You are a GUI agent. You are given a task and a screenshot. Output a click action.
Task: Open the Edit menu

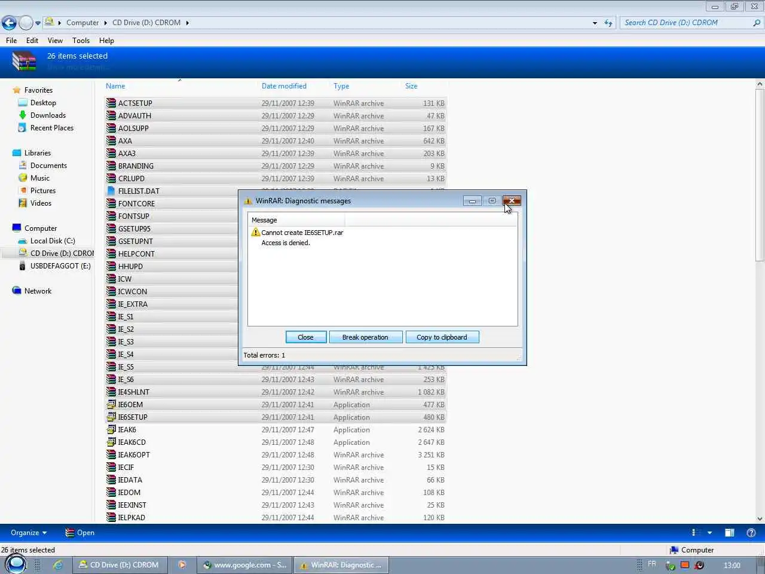click(x=32, y=40)
